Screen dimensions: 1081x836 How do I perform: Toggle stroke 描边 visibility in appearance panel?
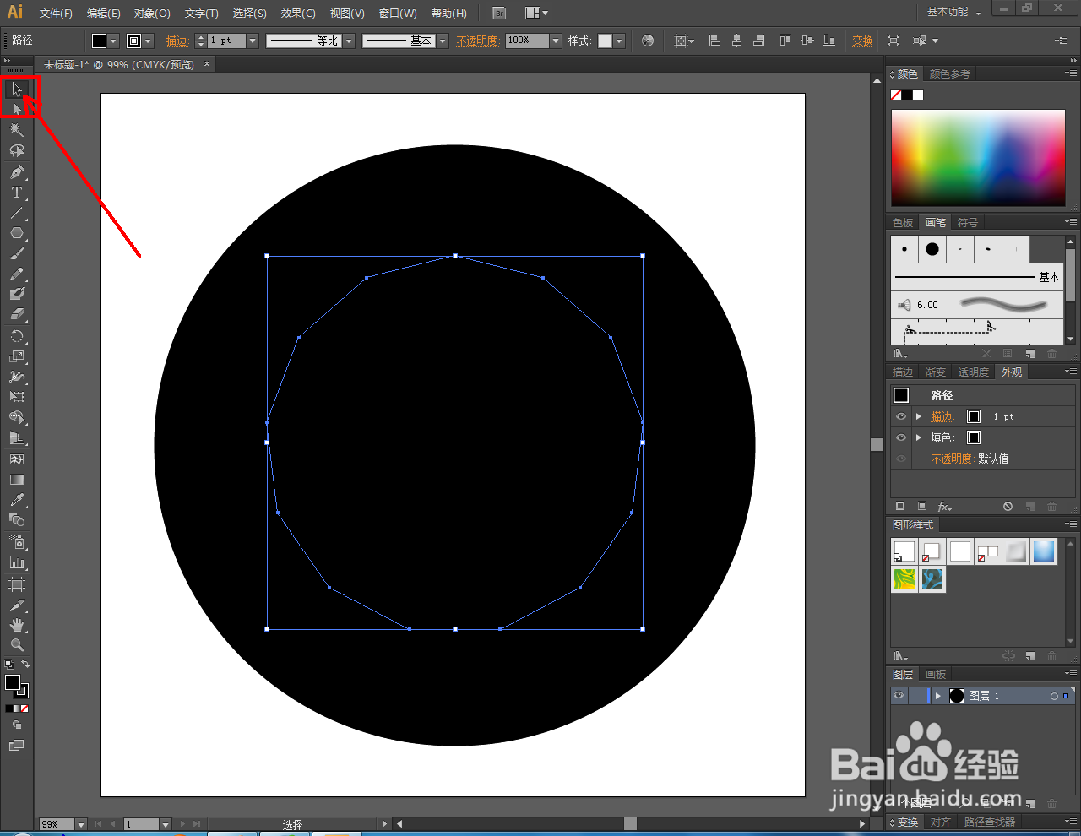click(x=901, y=416)
